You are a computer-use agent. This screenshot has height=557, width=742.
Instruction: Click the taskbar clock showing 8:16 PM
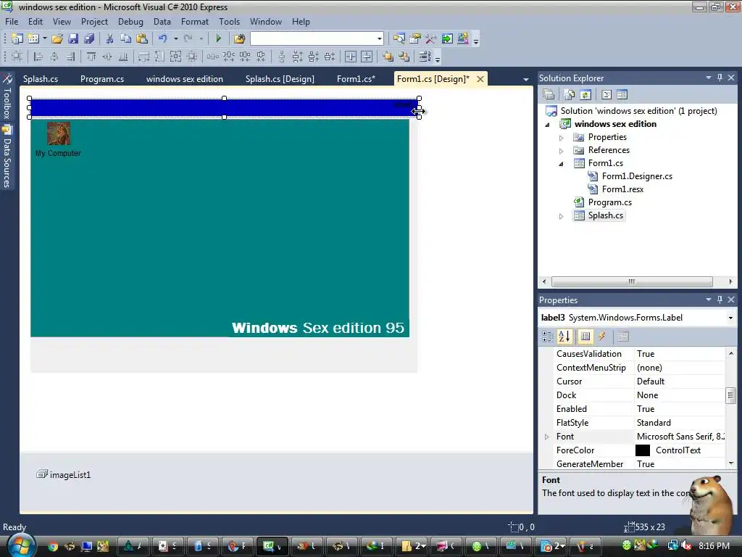[714, 545]
